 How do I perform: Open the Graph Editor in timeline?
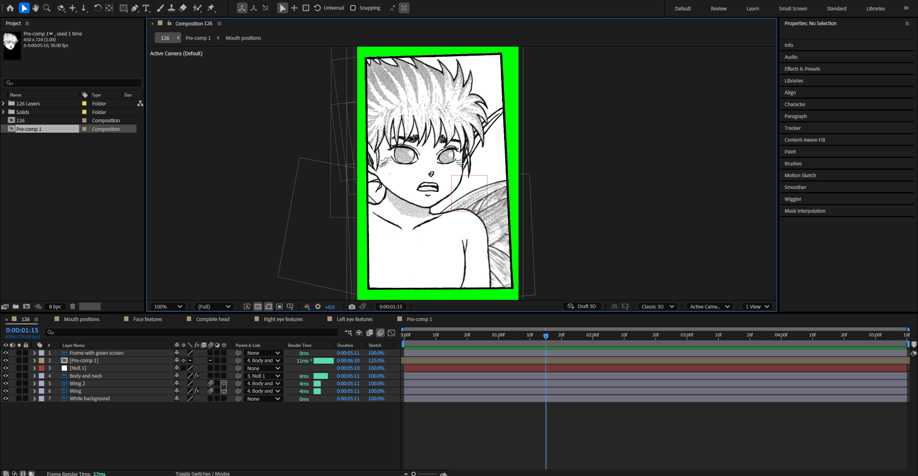click(392, 333)
